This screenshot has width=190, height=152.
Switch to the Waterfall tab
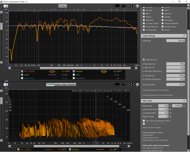(50, 85)
